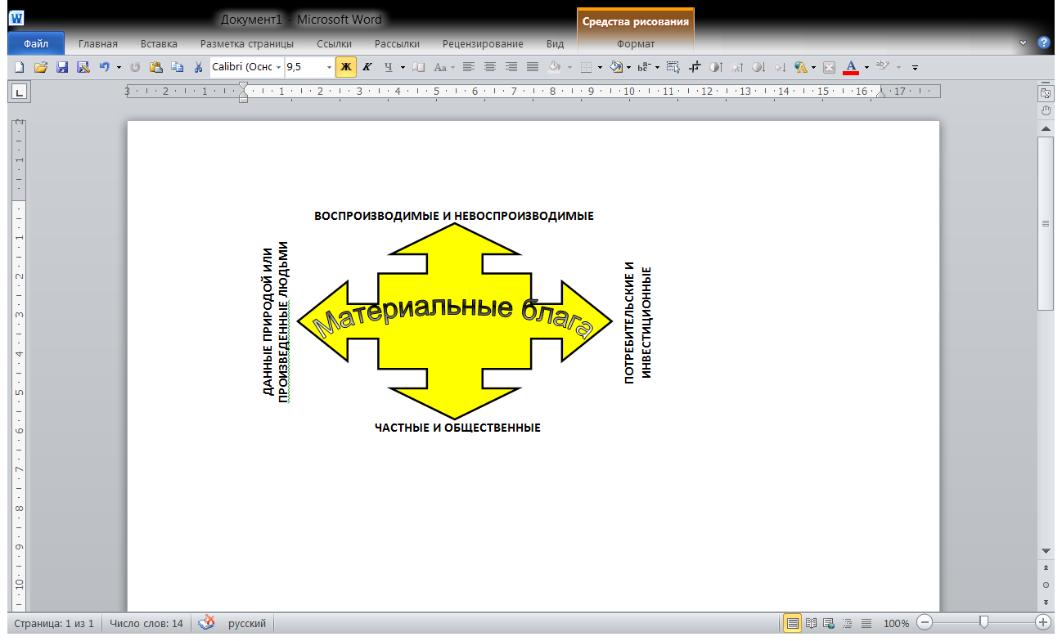Open the Формат drawing tools tab
The width and height of the screenshot is (1062, 641).
(636, 44)
